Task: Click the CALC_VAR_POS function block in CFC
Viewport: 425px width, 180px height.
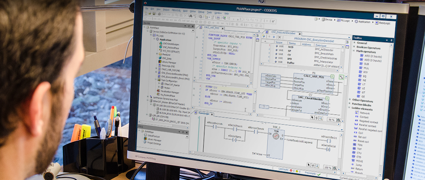Action: pos(314,83)
